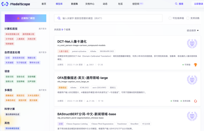204x131 pixels.
Task: Open the 模型库 navigation tab
Action: tap(59, 4)
